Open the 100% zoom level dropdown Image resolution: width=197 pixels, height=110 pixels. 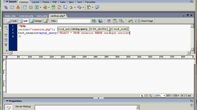[x=159, y=96]
